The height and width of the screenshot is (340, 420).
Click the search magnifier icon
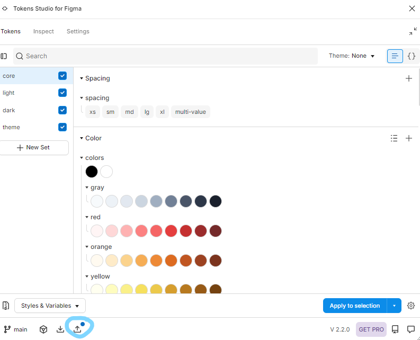(20, 56)
